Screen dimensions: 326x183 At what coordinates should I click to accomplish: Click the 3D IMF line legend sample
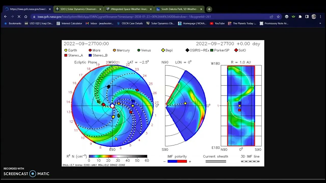(250, 161)
